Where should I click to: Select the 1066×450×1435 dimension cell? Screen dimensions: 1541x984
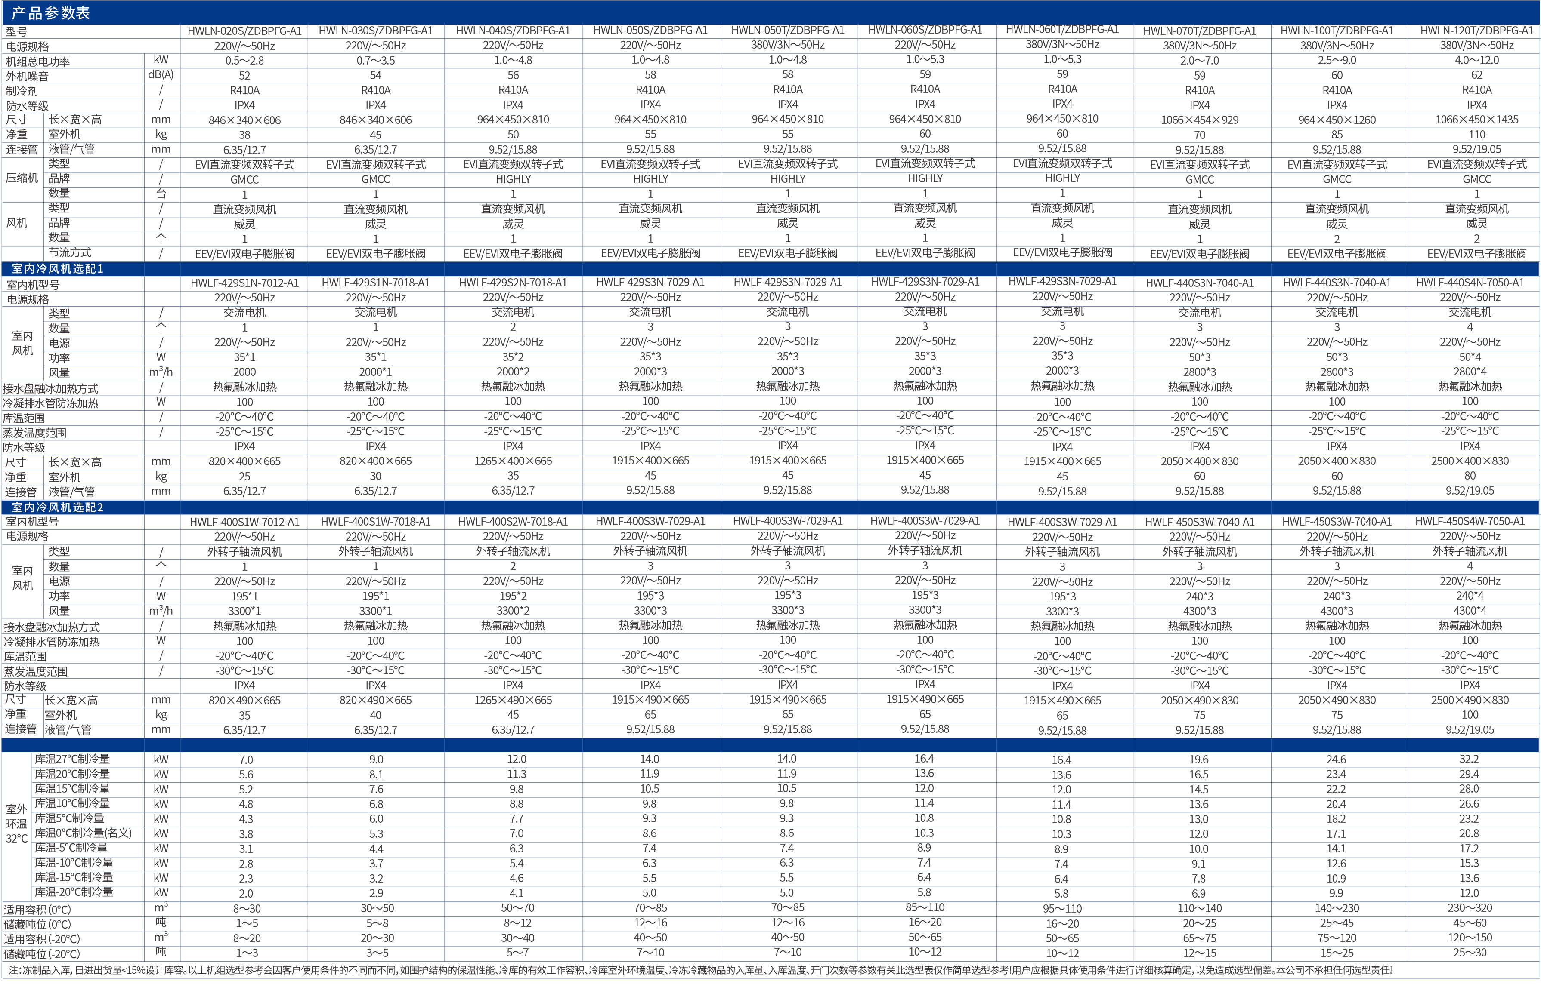(x=1476, y=120)
